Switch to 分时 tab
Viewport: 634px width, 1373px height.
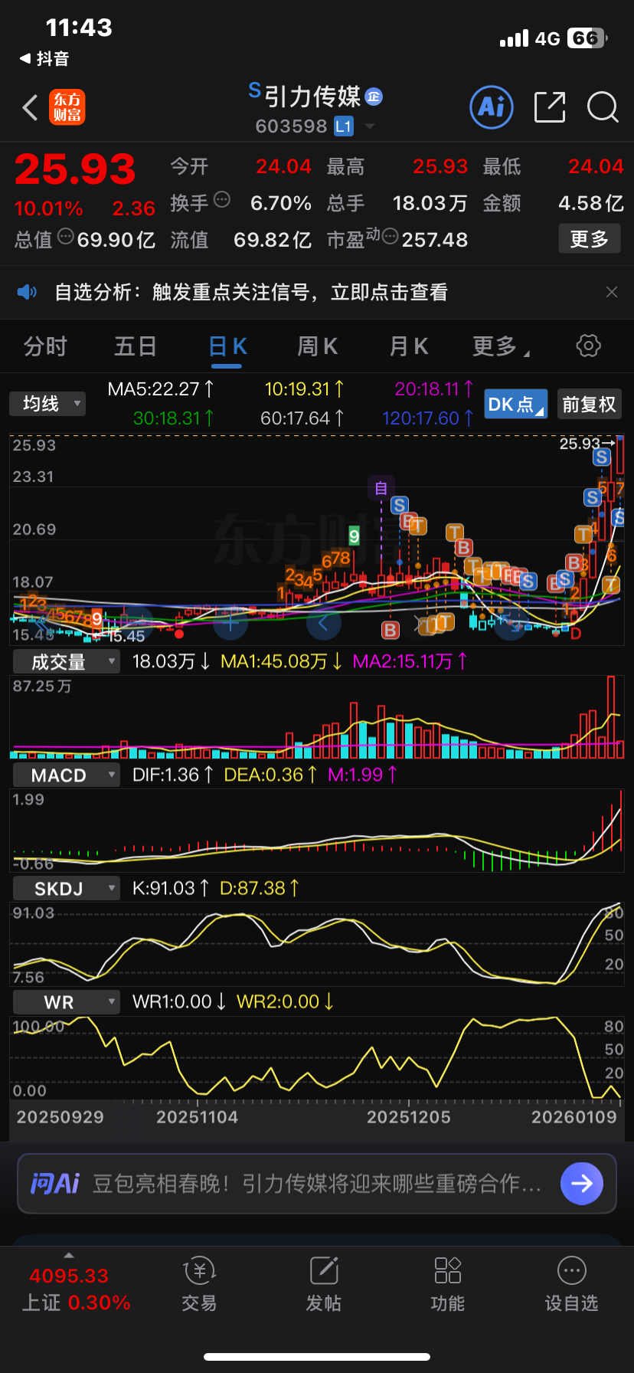[45, 347]
